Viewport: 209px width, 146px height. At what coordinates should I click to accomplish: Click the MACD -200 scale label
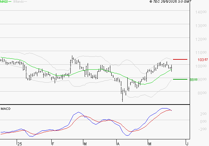(x=202, y=129)
